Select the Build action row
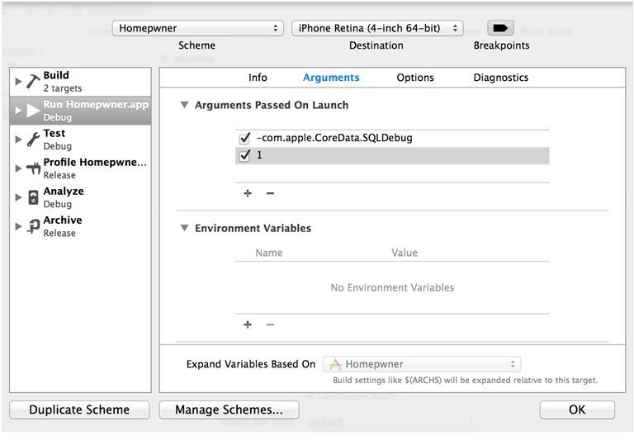This screenshot has height=445, width=634. point(80,81)
